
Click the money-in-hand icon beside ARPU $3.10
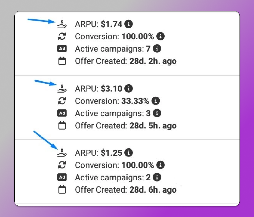click(62, 88)
